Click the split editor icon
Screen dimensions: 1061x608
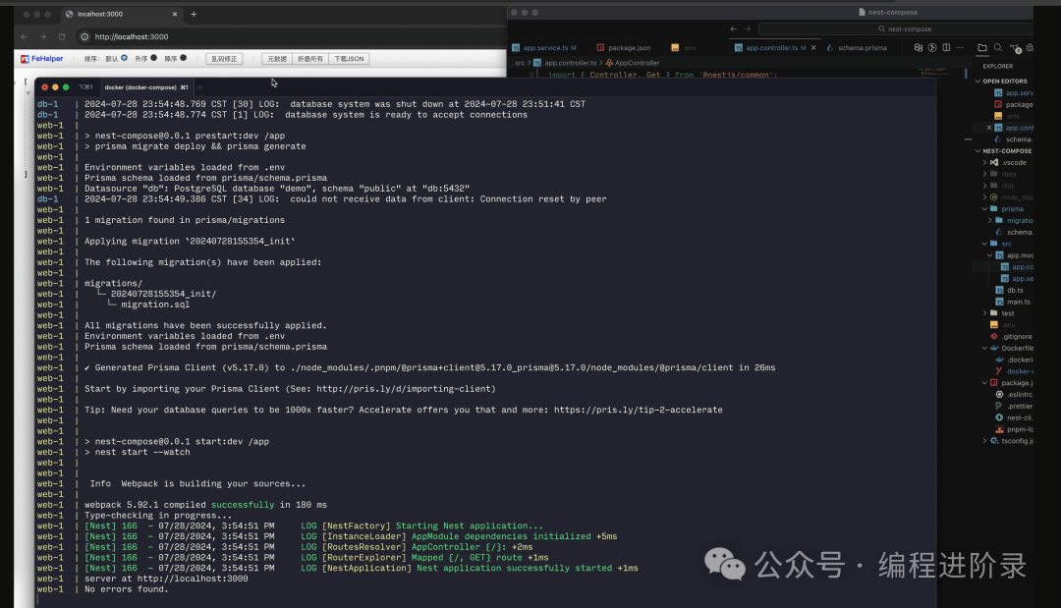pos(946,47)
